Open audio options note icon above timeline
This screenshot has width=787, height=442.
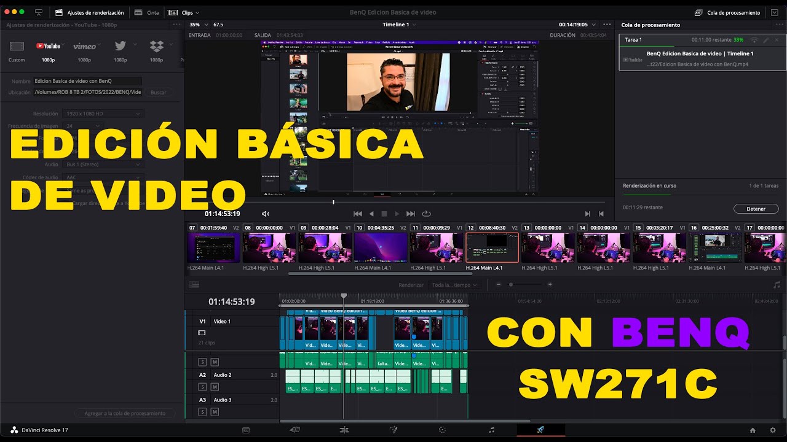pyautogui.click(x=777, y=285)
